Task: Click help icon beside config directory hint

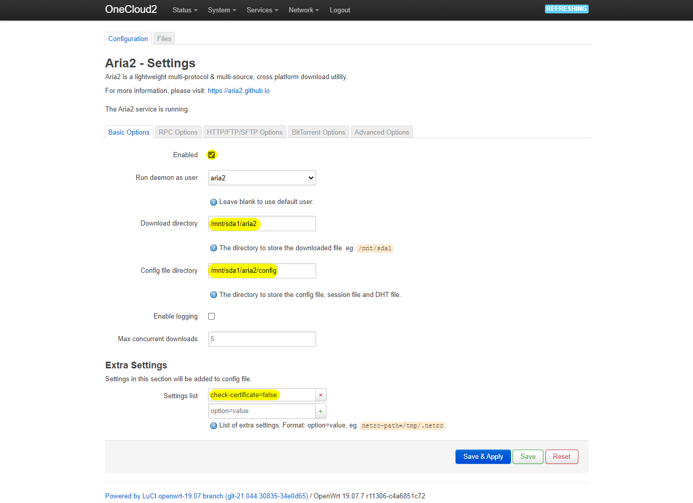Action: click(213, 295)
